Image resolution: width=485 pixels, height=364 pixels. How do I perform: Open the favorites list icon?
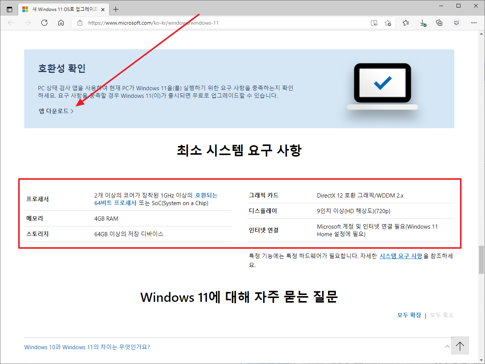(406, 23)
